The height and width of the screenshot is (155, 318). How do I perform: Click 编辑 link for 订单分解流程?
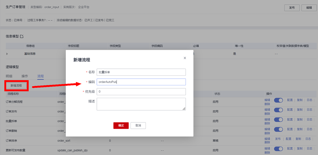point(267,100)
